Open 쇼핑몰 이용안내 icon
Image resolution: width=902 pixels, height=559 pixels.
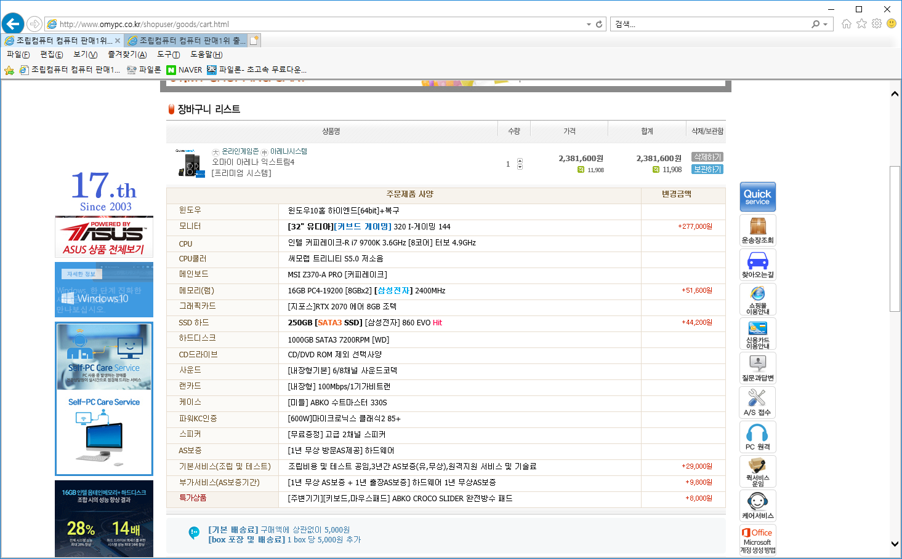click(758, 299)
